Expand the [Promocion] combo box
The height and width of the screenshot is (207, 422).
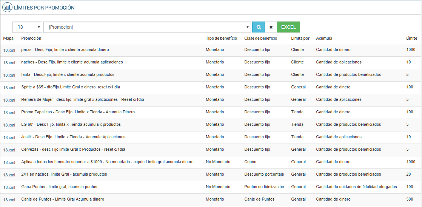click(x=147, y=27)
